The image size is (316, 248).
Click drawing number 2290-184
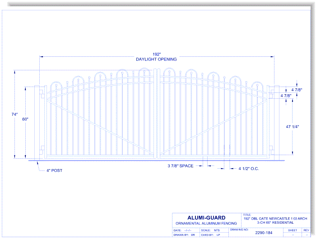[x=264, y=233]
